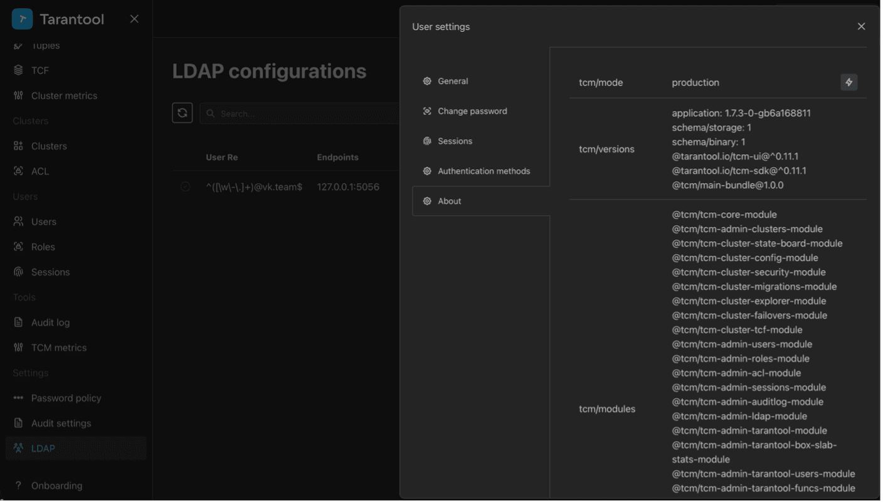The image size is (883, 502).
Task: Click the Tarantool logo icon
Action: [x=22, y=19]
